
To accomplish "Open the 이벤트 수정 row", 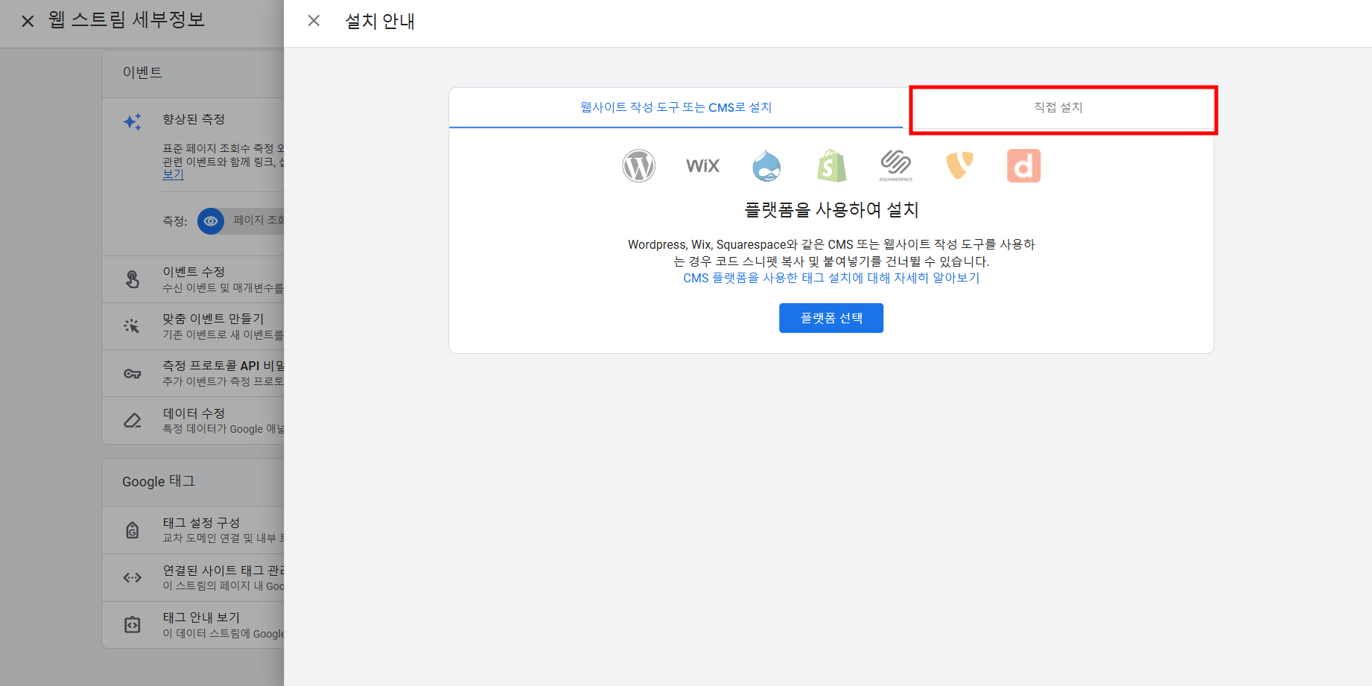I will tap(193, 279).
